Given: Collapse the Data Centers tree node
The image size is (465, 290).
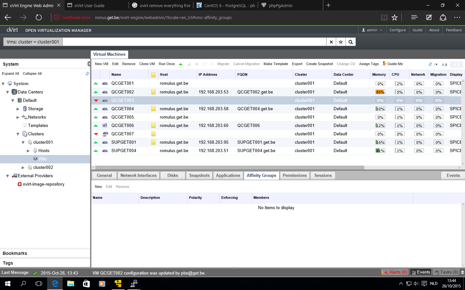Looking at the screenshot, I should [7, 92].
